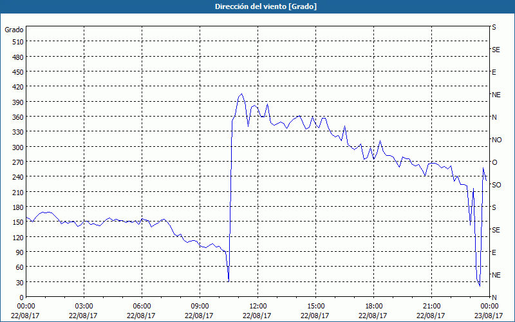Pick the 60 value on the left axis
This screenshot has width=515, height=322.
20,267
